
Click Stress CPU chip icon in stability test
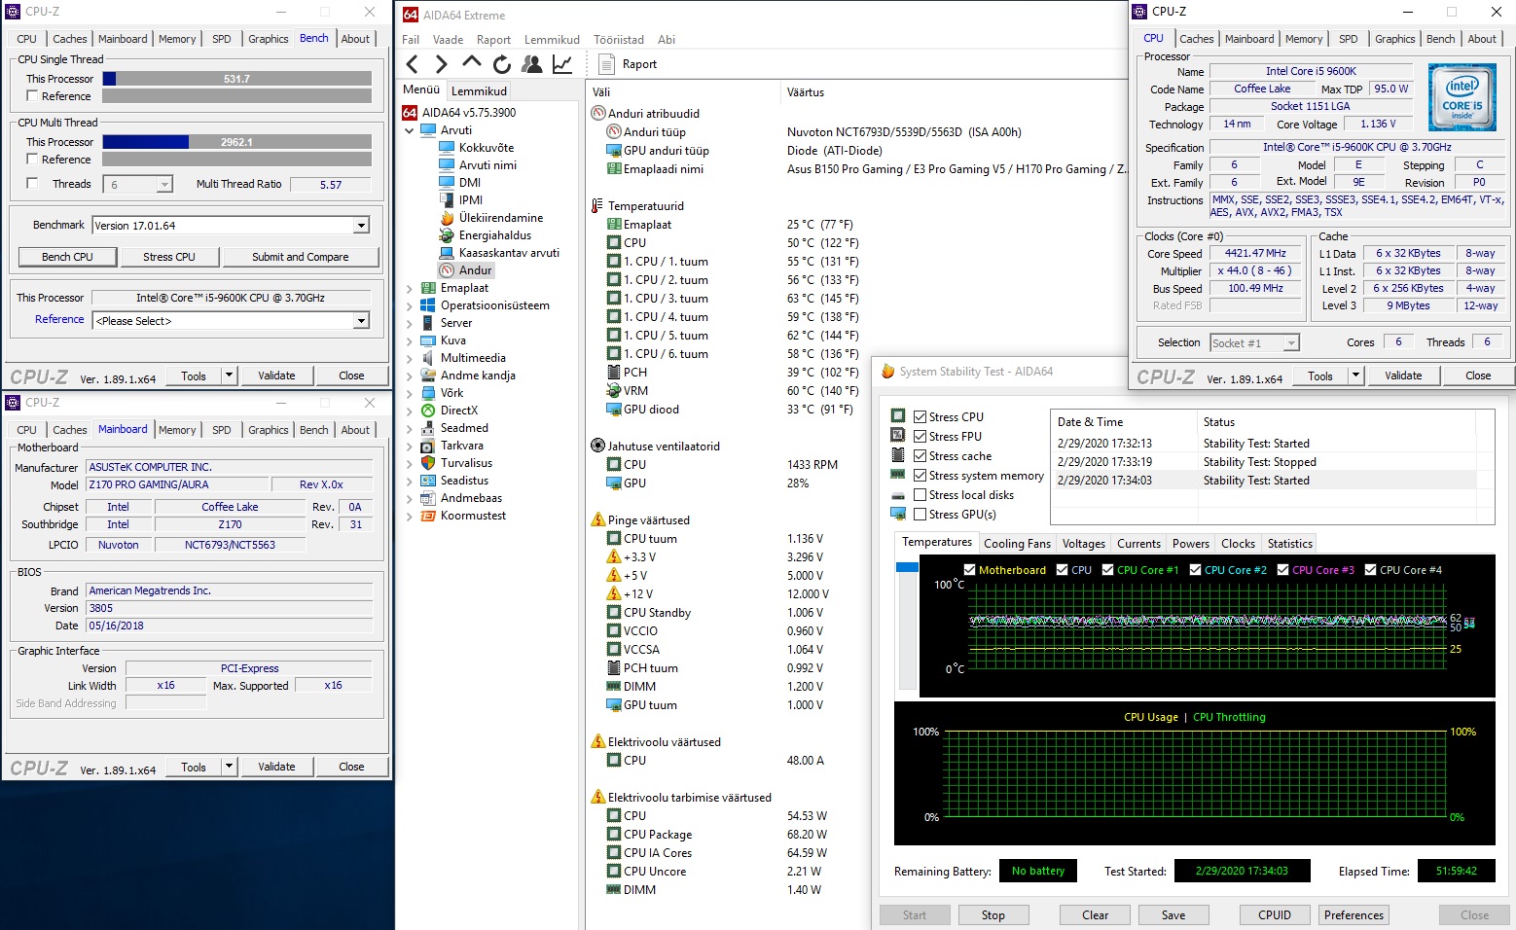[898, 416]
